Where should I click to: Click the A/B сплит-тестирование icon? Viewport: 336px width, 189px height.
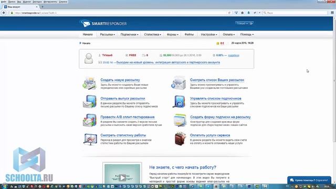[89, 120]
